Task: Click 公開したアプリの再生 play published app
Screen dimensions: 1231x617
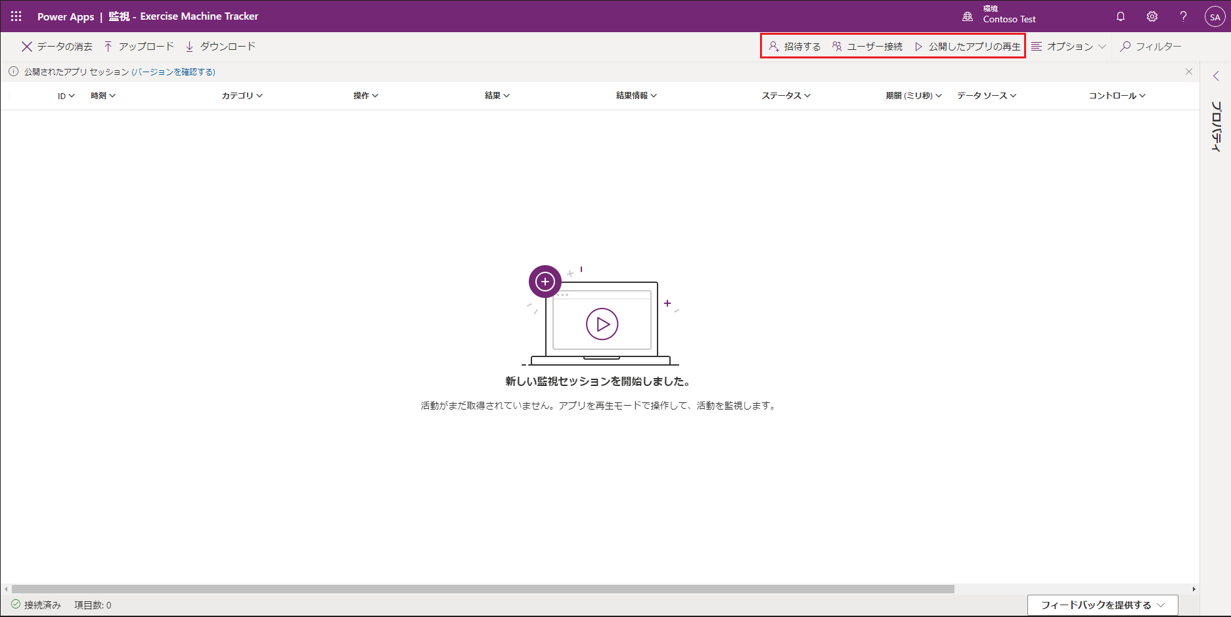Action: [968, 47]
